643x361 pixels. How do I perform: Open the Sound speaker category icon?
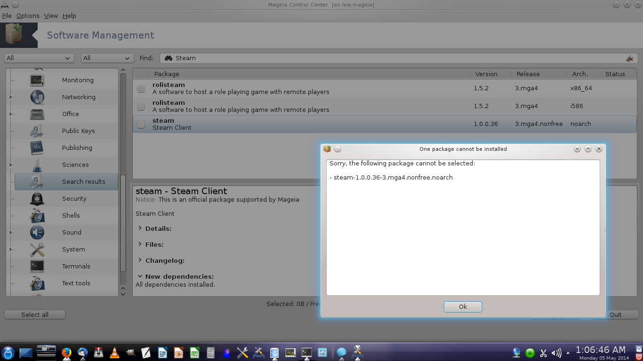pos(37,233)
